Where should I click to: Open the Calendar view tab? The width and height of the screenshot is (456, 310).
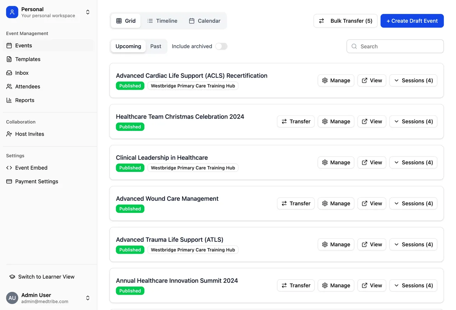(205, 21)
